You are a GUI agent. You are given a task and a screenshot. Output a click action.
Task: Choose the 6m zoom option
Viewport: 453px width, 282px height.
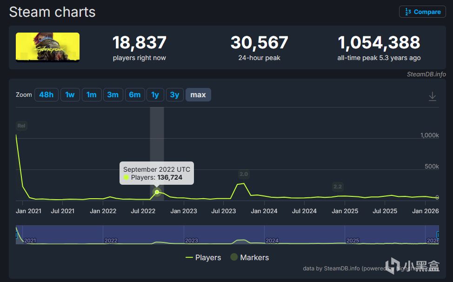coord(135,95)
